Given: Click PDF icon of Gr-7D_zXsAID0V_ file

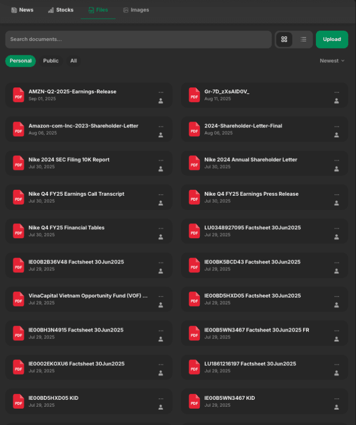Looking at the screenshot, I should pyautogui.click(x=194, y=95).
